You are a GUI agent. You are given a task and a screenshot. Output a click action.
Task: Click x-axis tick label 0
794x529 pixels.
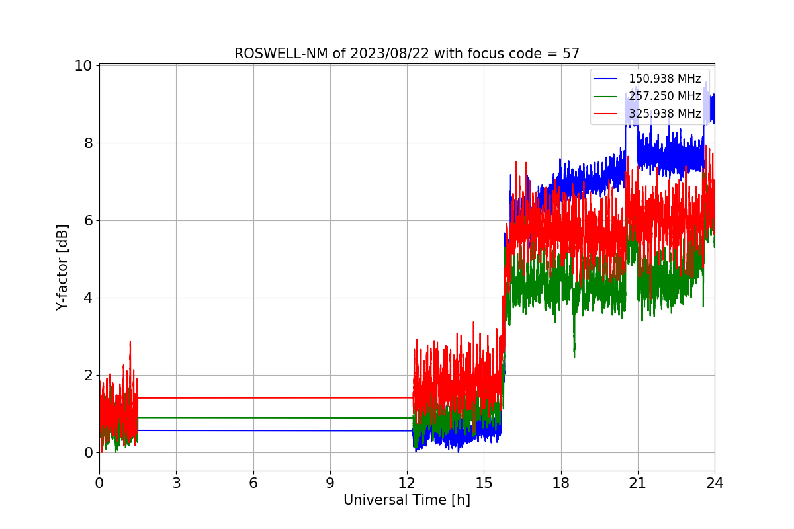[99, 483]
